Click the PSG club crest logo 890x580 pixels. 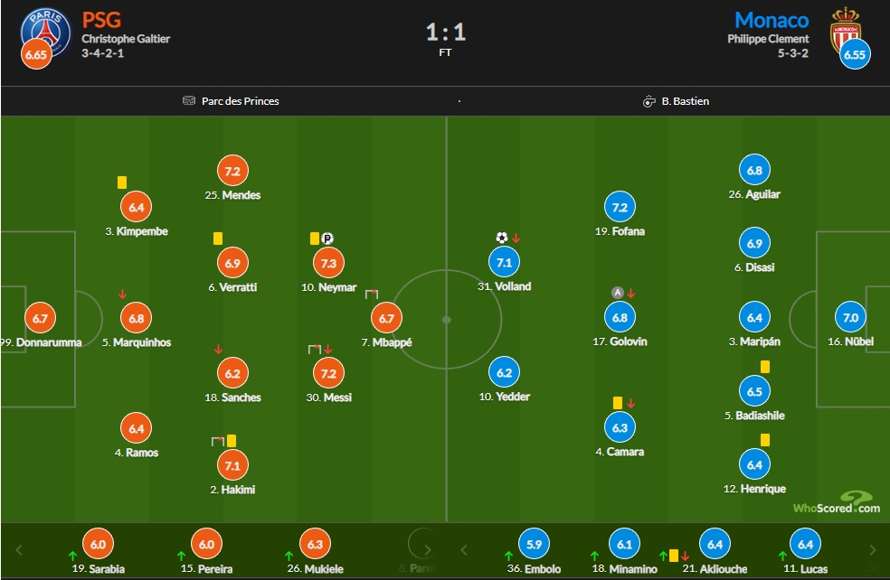point(46,33)
